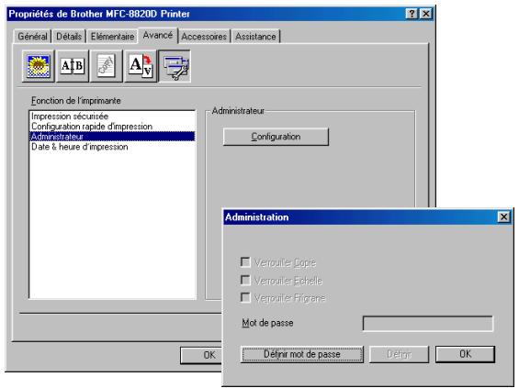This screenshot has height=388, width=519.
Task: Go to the Assistance tab
Action: 255,37
